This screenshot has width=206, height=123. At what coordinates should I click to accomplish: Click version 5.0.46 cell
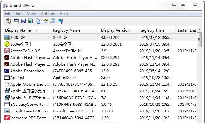pyautogui.click(x=106, y=105)
